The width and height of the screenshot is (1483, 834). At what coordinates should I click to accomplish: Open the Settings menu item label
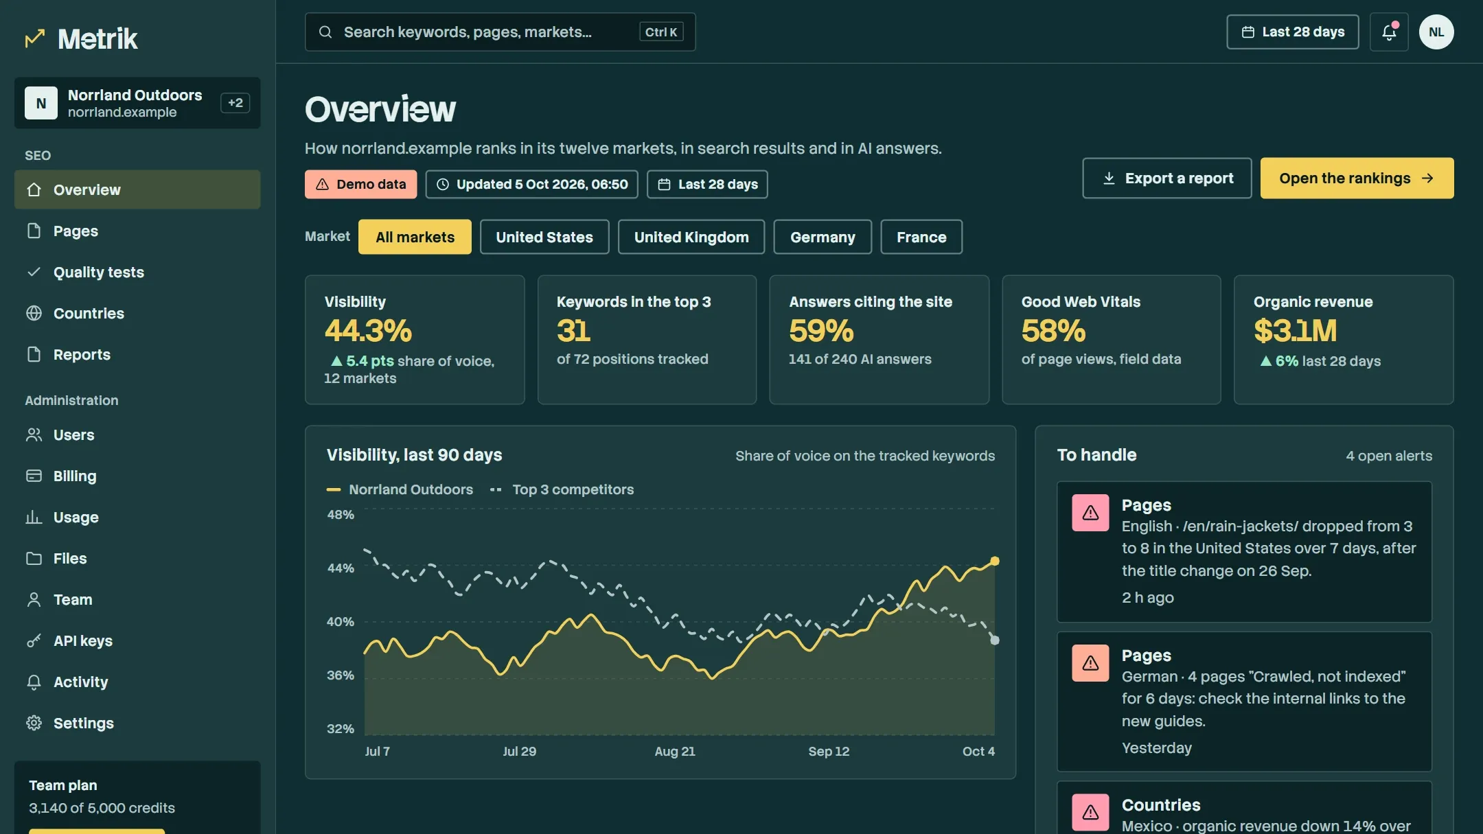[x=84, y=723]
